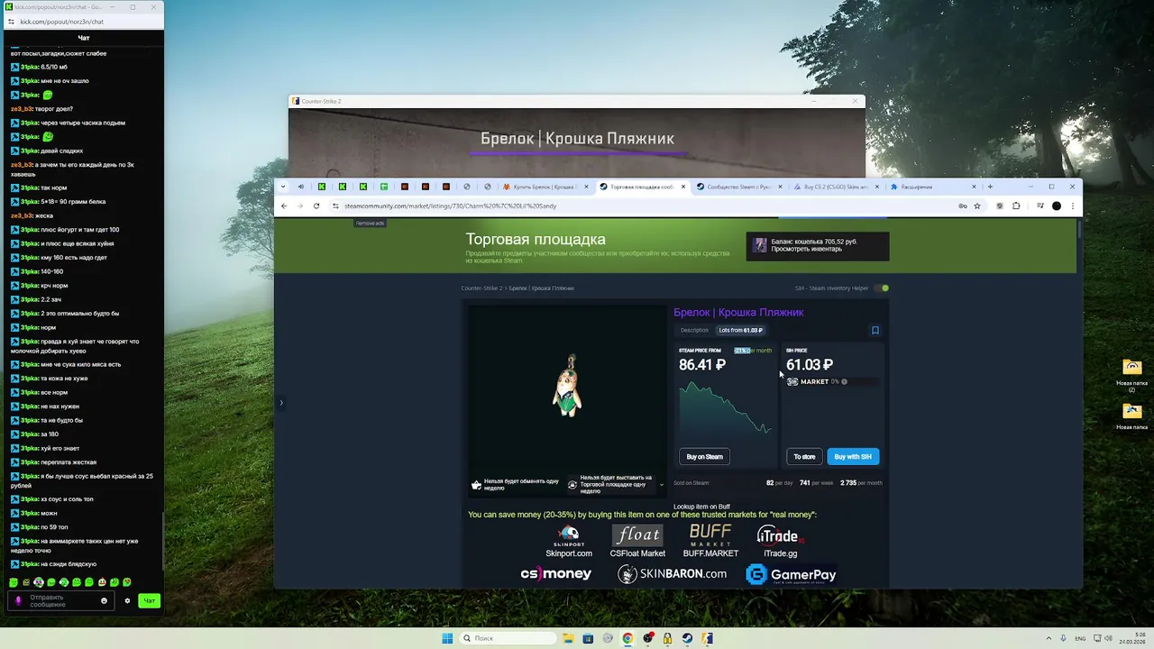
Task: Click the 'Remove ads' label
Action: 370,224
